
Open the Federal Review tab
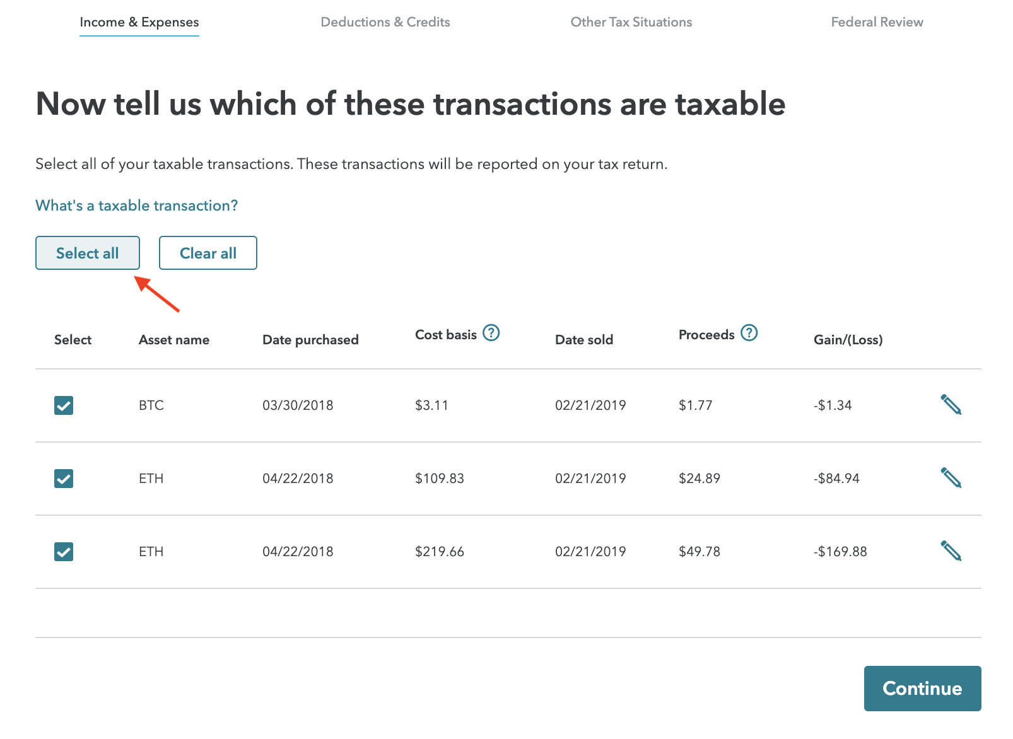pyautogui.click(x=877, y=22)
